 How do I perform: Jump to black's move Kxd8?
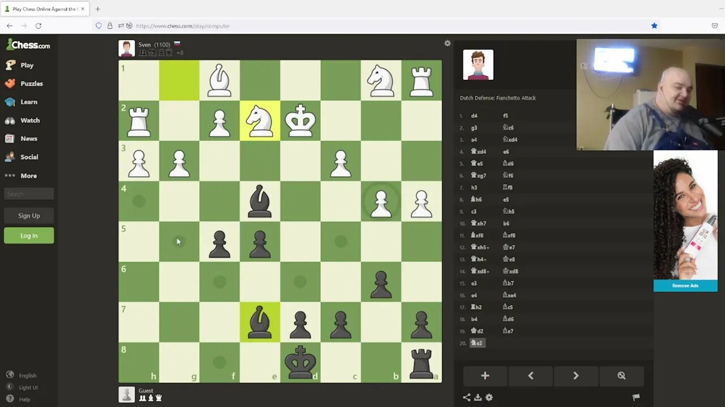point(510,271)
